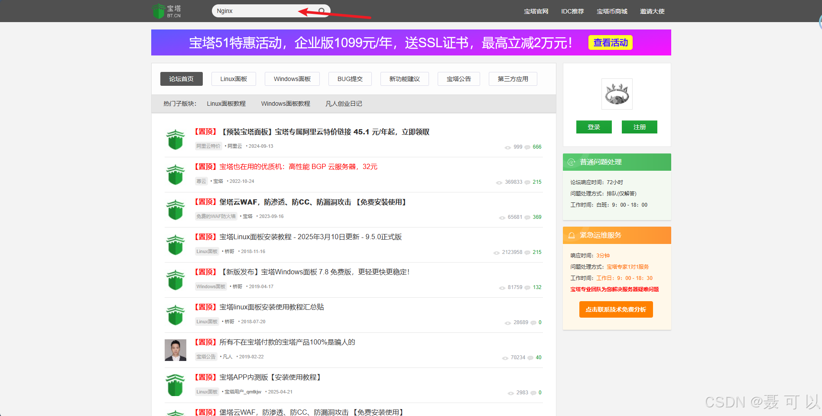Viewport: 822px width, 416px height.
Task: Click comment bubble icon beside 369
Action: click(527, 218)
